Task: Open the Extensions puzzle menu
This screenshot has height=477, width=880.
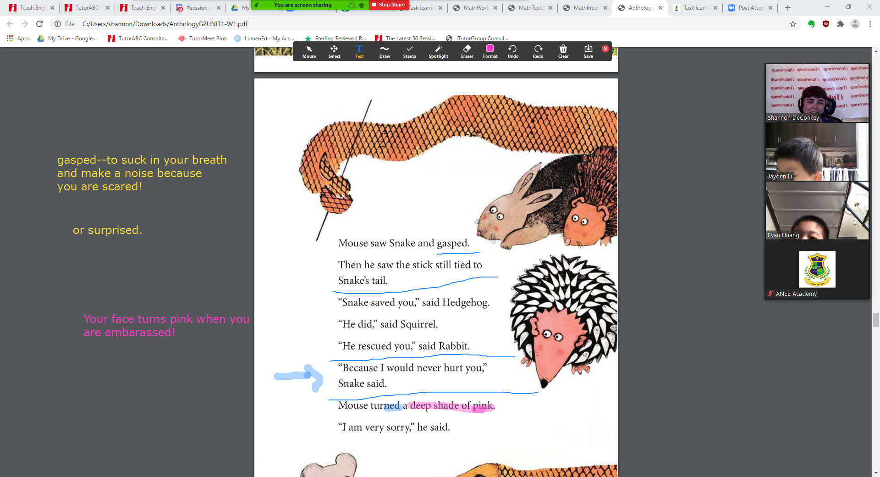Action: [x=841, y=24]
